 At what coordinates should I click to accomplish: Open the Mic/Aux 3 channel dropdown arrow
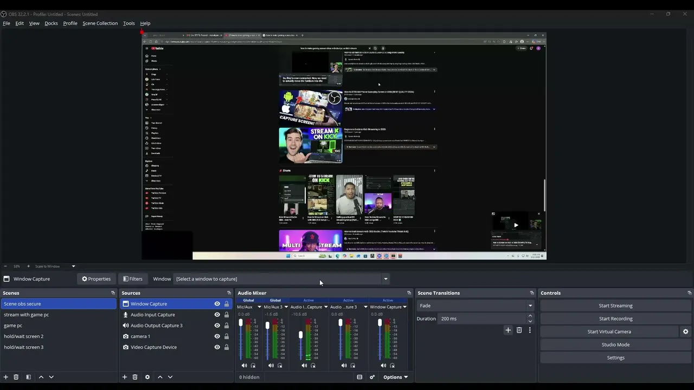pyautogui.click(x=286, y=307)
